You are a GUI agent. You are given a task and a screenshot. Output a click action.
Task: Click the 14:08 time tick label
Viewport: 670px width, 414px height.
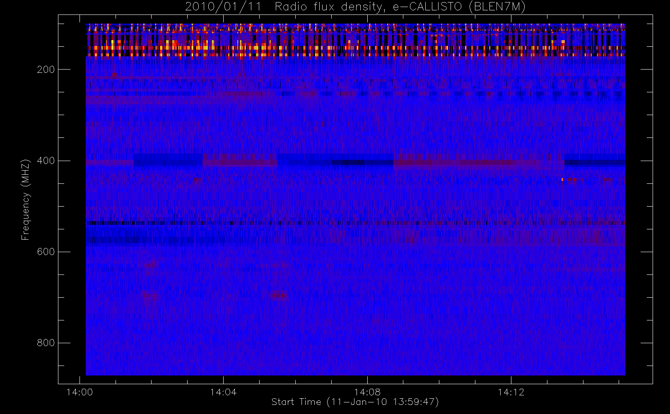pyautogui.click(x=367, y=392)
